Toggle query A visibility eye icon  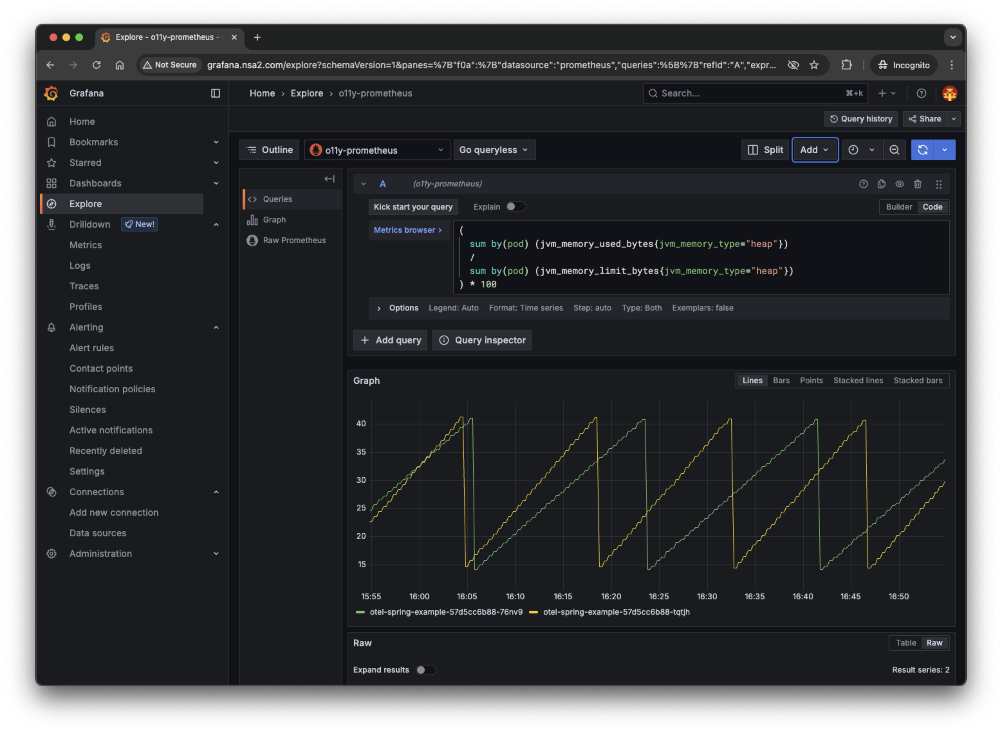pos(899,184)
